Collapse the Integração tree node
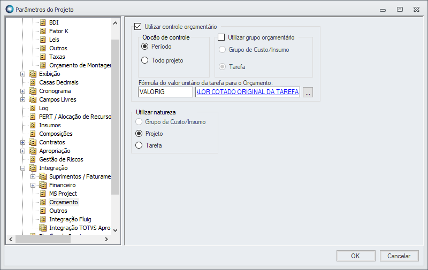 point(22,168)
